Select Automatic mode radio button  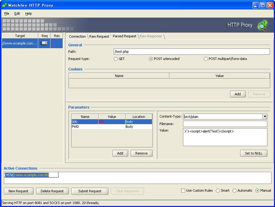(x=234, y=191)
